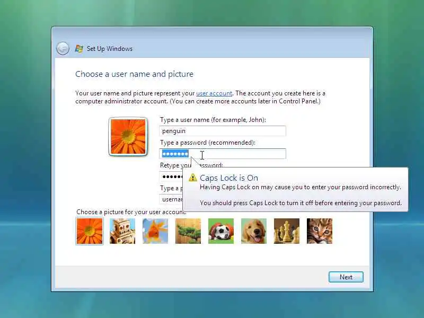Viewport: 424px width, 318px height.
Task: Click the highlighted password field
Action: [x=223, y=154]
